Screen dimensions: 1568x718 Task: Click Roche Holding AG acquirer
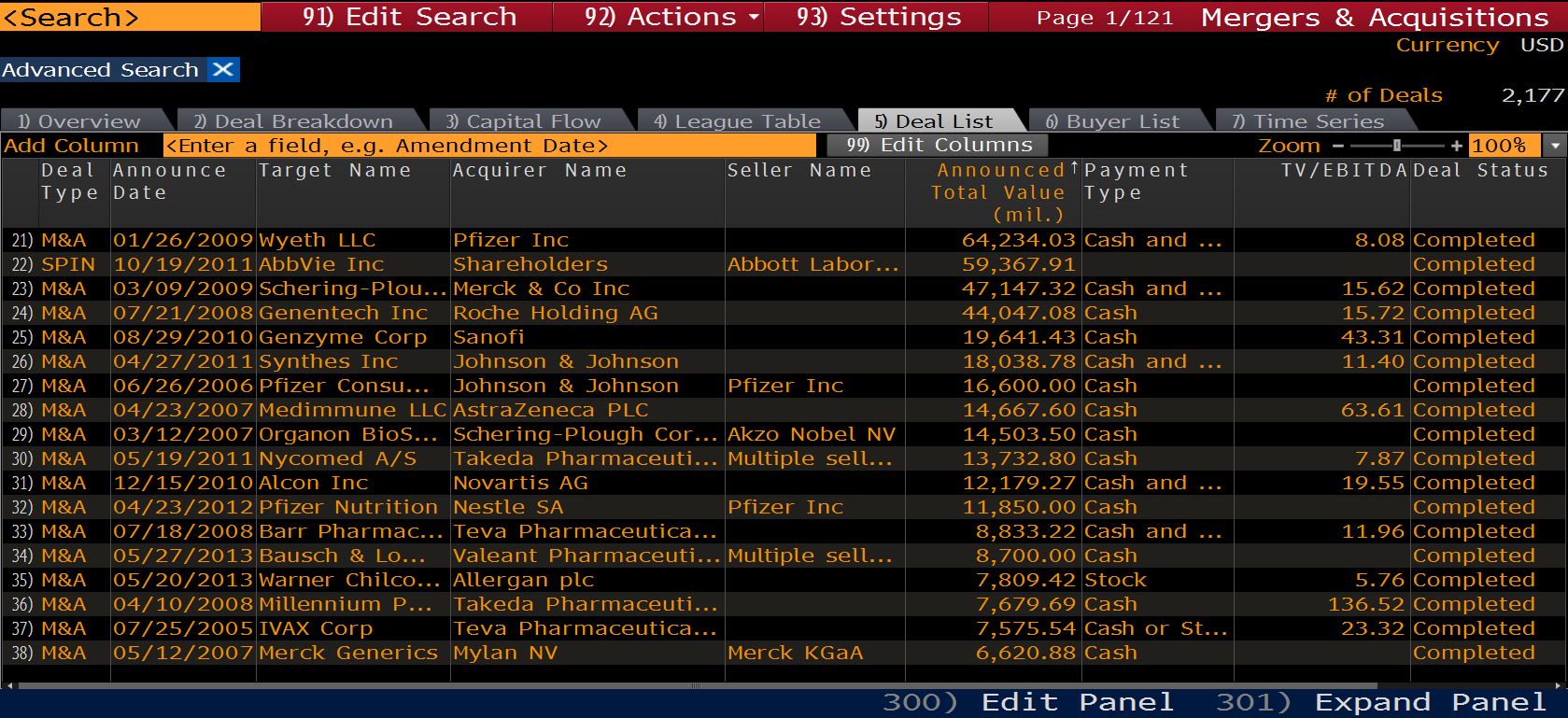tap(556, 313)
